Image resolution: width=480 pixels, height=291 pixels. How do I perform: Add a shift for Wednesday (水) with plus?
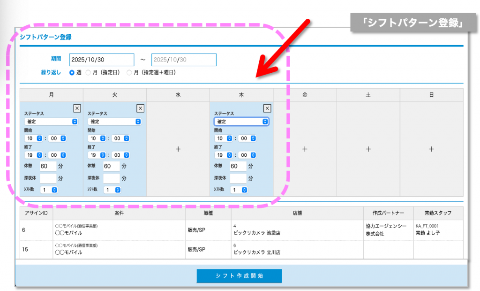click(x=178, y=149)
